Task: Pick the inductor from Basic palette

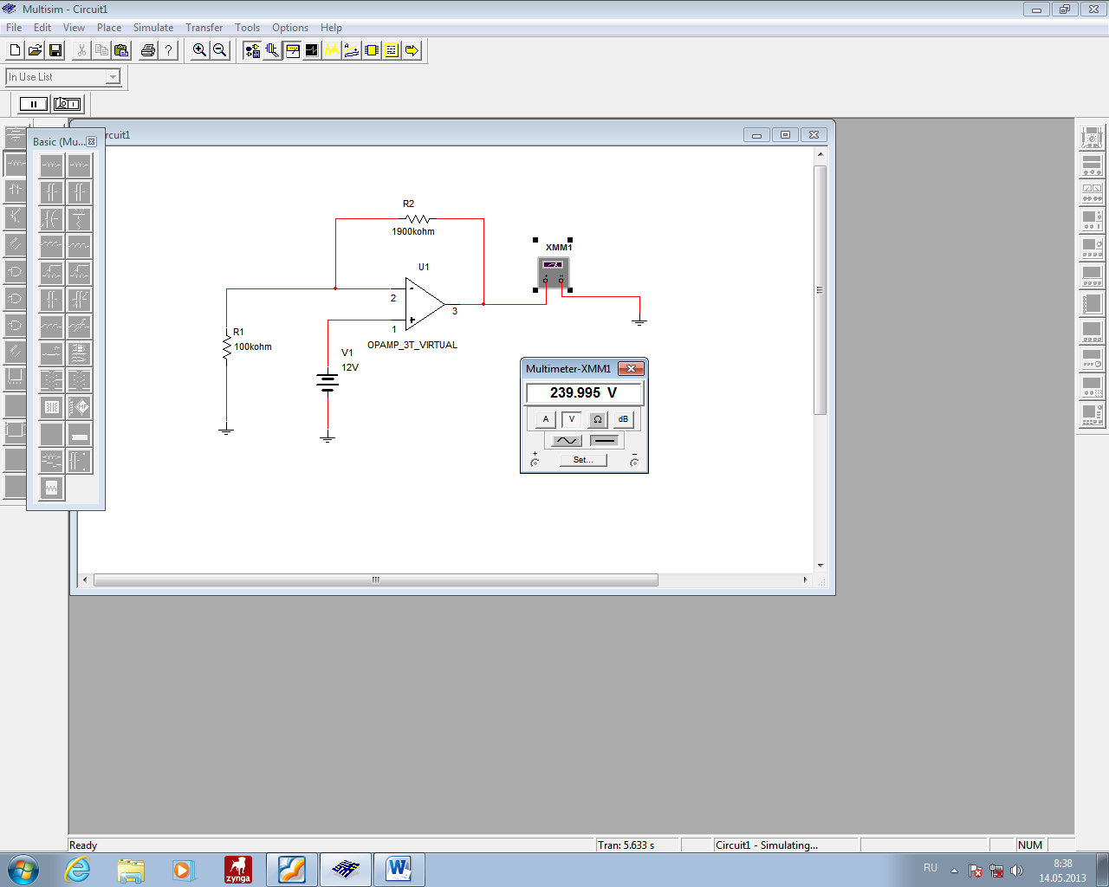Action: 51,246
